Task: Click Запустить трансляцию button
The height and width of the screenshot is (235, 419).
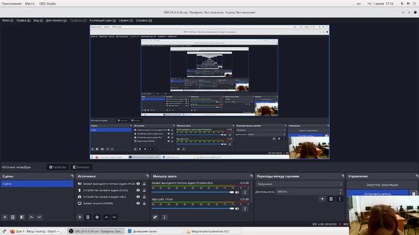Action: coord(382,185)
